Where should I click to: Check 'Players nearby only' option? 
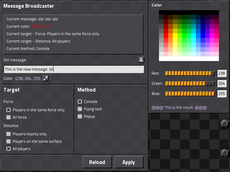9,134
